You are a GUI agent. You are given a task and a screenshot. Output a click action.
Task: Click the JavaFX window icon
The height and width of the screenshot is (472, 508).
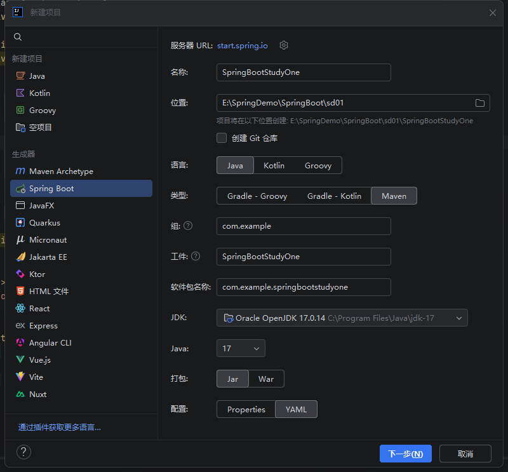20,205
